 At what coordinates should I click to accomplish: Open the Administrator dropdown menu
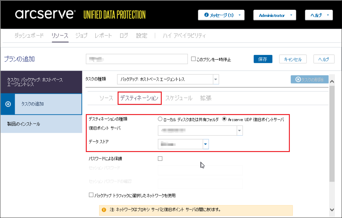pos(275,15)
